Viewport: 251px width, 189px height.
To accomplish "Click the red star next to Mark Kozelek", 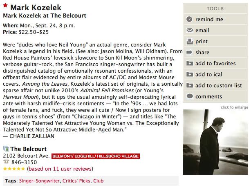I will (x=5, y=7).
